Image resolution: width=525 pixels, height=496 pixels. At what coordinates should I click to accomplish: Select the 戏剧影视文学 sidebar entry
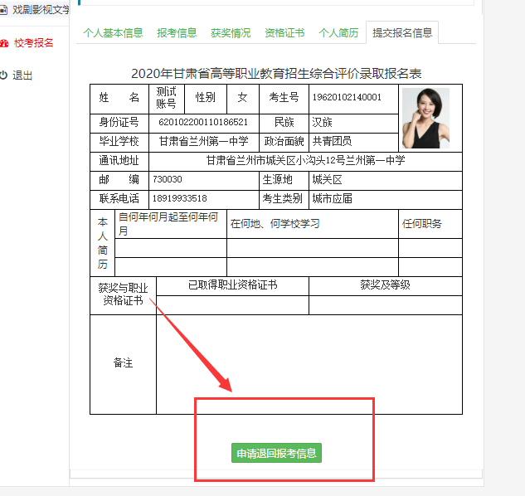[40, 9]
